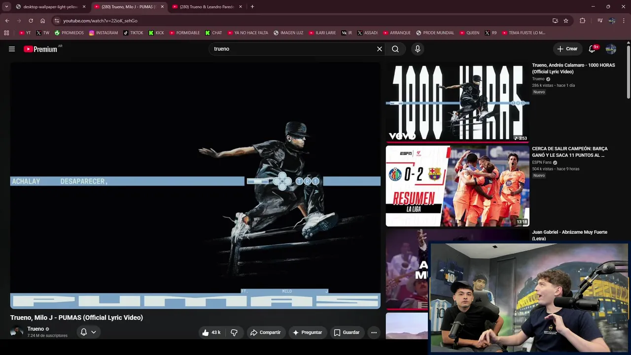Clear the search text with the X
This screenshot has height=355, width=631.
380,49
